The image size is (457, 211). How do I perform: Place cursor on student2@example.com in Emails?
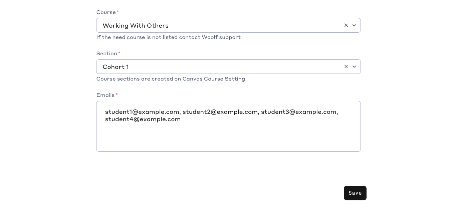click(x=220, y=112)
